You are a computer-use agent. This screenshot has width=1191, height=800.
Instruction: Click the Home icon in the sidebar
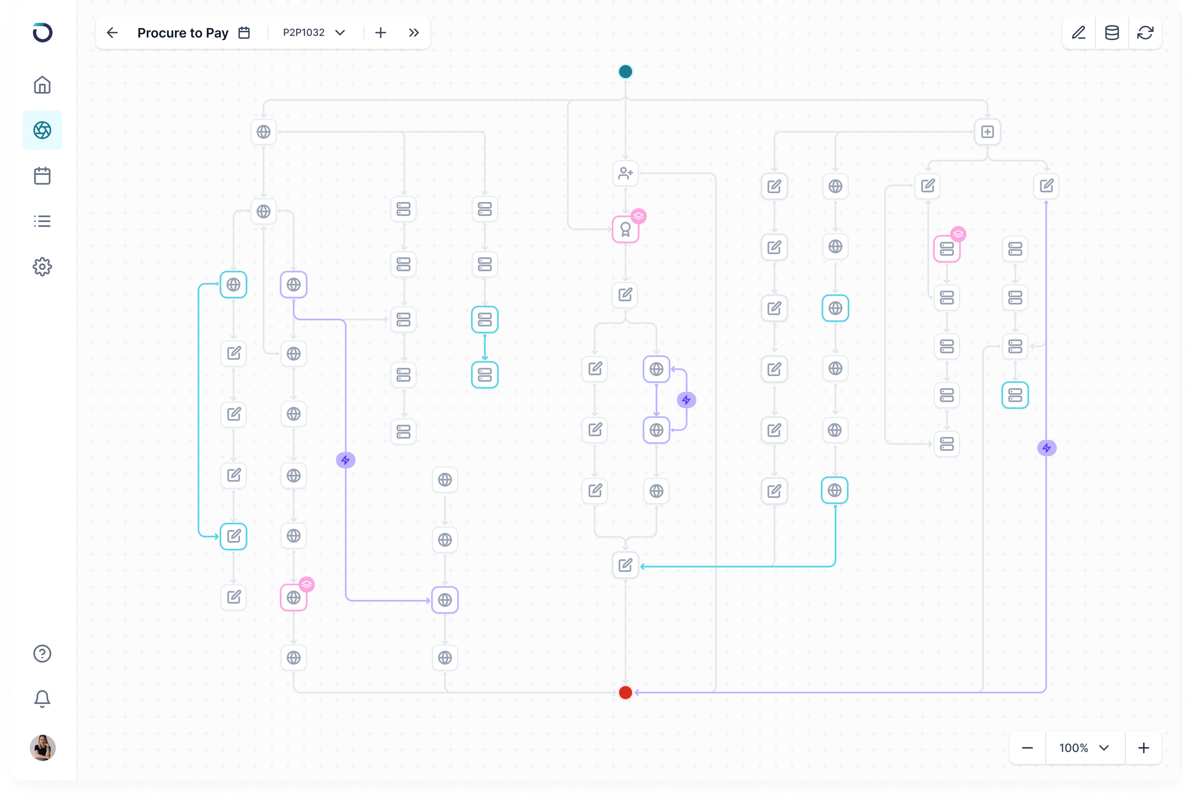tap(42, 85)
